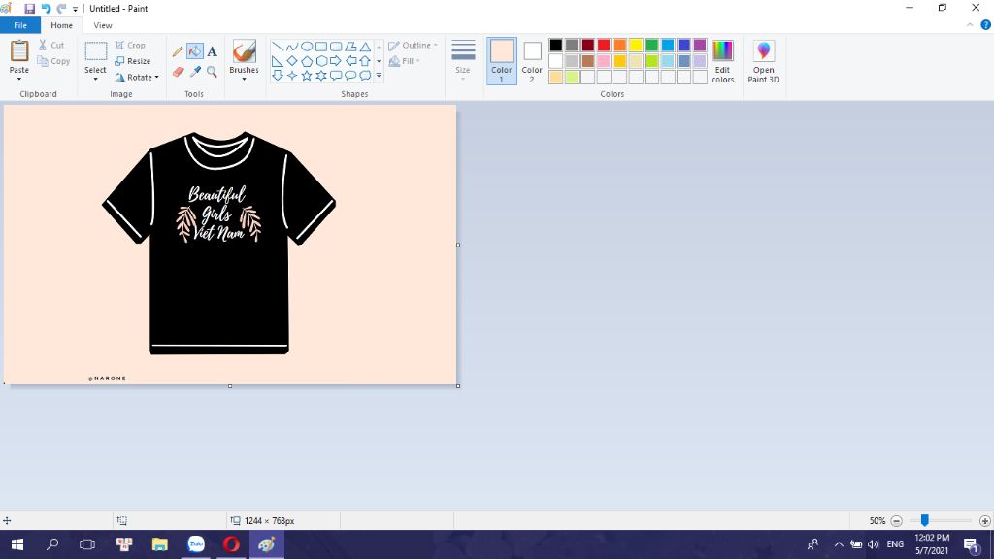Open File Explorer from taskbar
Screen dimensions: 994x559
pos(160,544)
